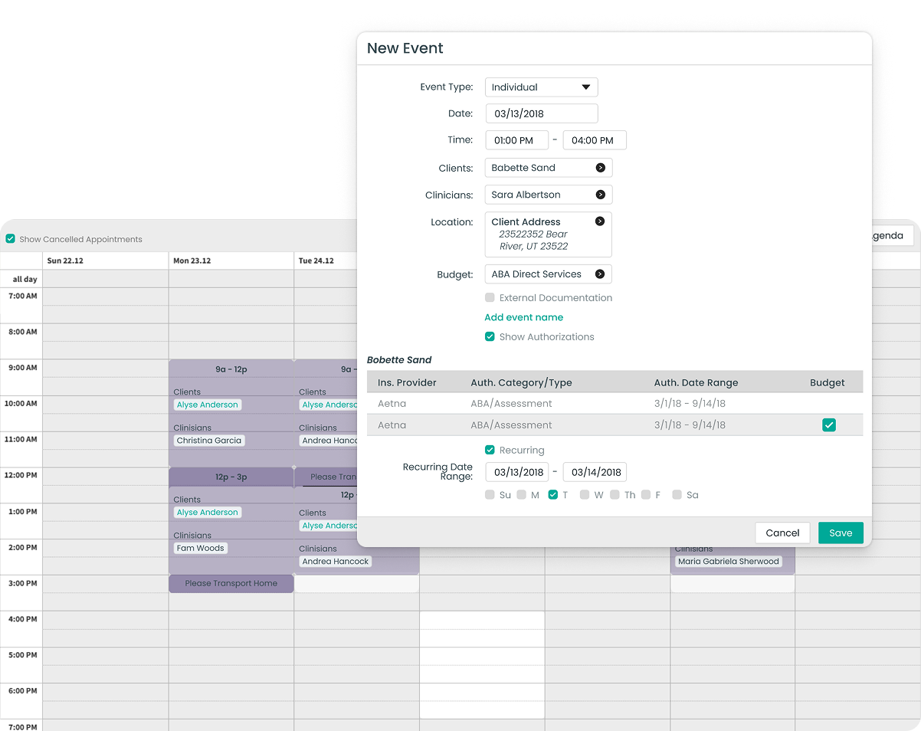This screenshot has width=921, height=731.
Task: Check the Wednesday recurring day box
Action: pyautogui.click(x=585, y=495)
